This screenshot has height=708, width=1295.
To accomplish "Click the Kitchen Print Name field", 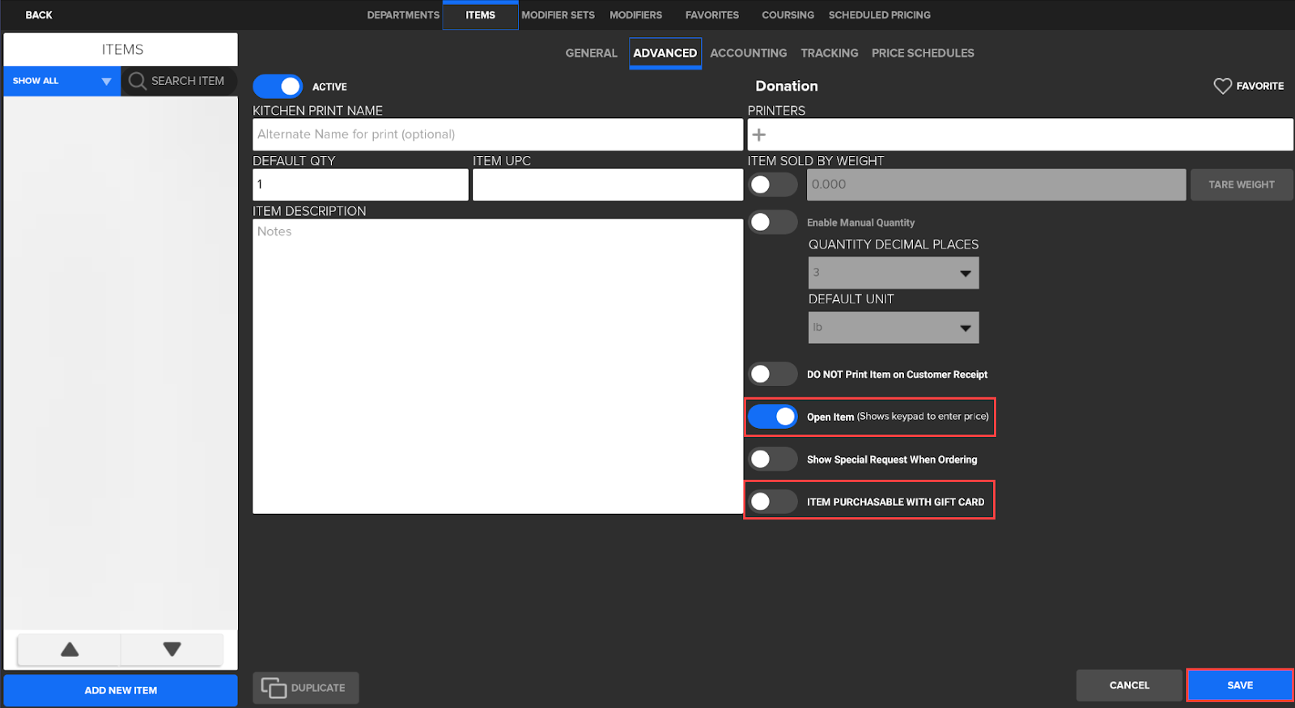I will click(x=497, y=134).
